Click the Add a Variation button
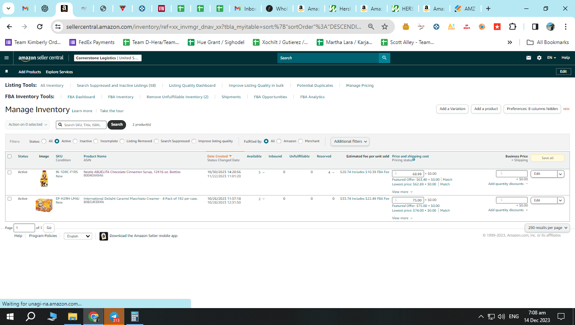 tap(452, 109)
